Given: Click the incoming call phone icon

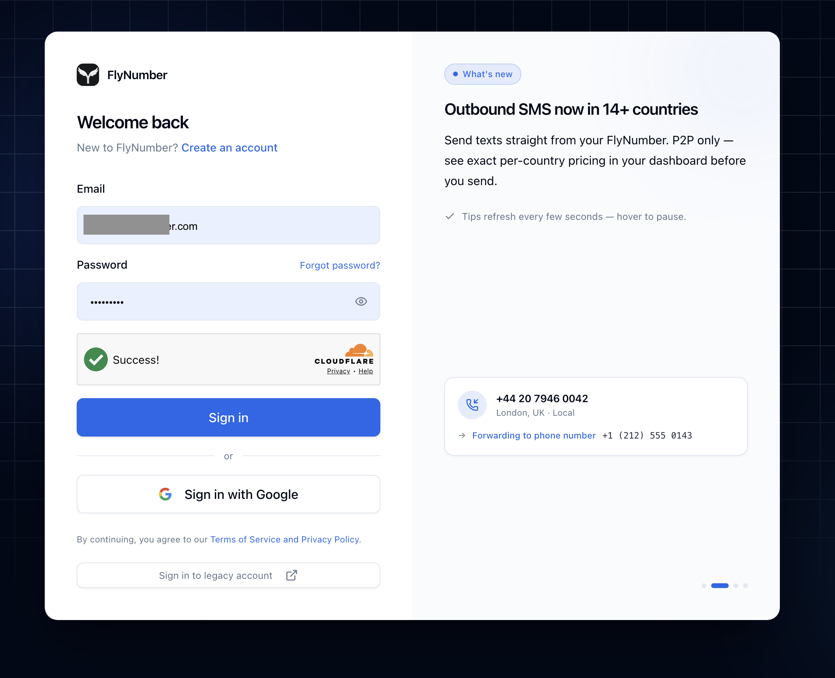Looking at the screenshot, I should click(472, 405).
